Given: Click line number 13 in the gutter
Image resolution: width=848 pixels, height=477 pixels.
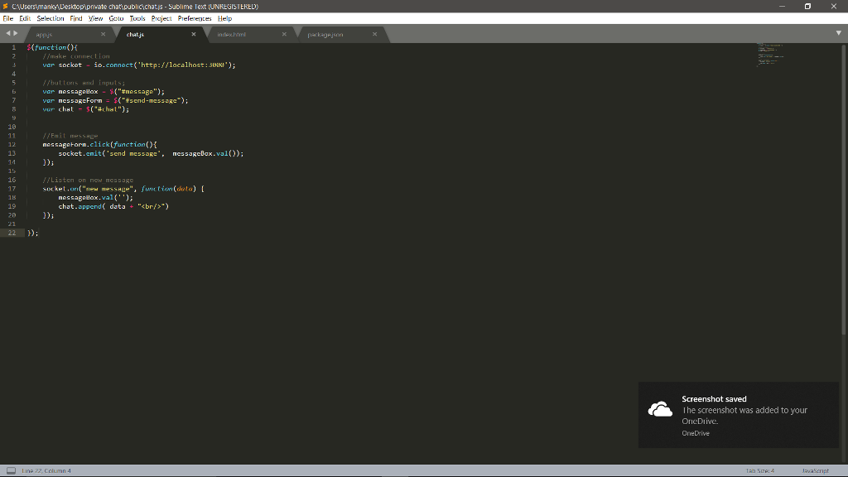Looking at the screenshot, I should coord(13,152).
